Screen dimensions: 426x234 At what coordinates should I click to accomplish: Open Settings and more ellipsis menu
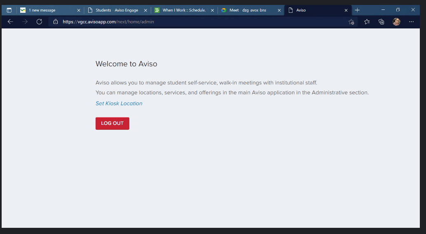coord(411,22)
